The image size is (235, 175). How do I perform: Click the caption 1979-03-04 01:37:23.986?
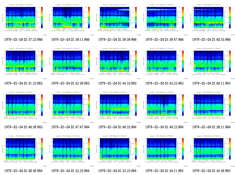point(23,40)
